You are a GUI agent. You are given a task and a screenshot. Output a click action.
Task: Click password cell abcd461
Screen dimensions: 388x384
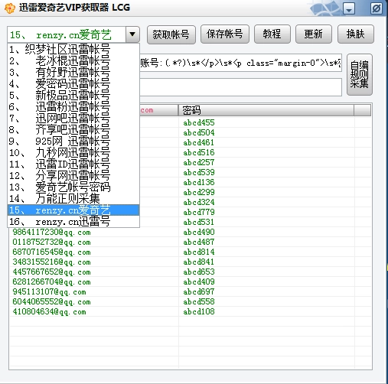(199, 142)
